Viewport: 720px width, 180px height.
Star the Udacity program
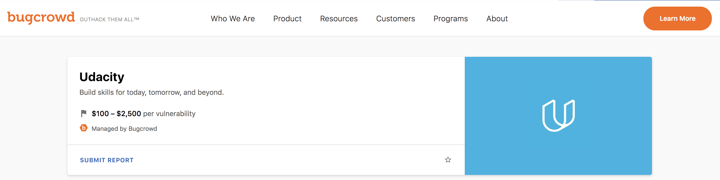point(448,160)
